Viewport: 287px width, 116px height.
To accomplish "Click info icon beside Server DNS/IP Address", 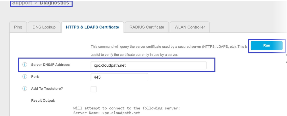I will pos(25,65).
